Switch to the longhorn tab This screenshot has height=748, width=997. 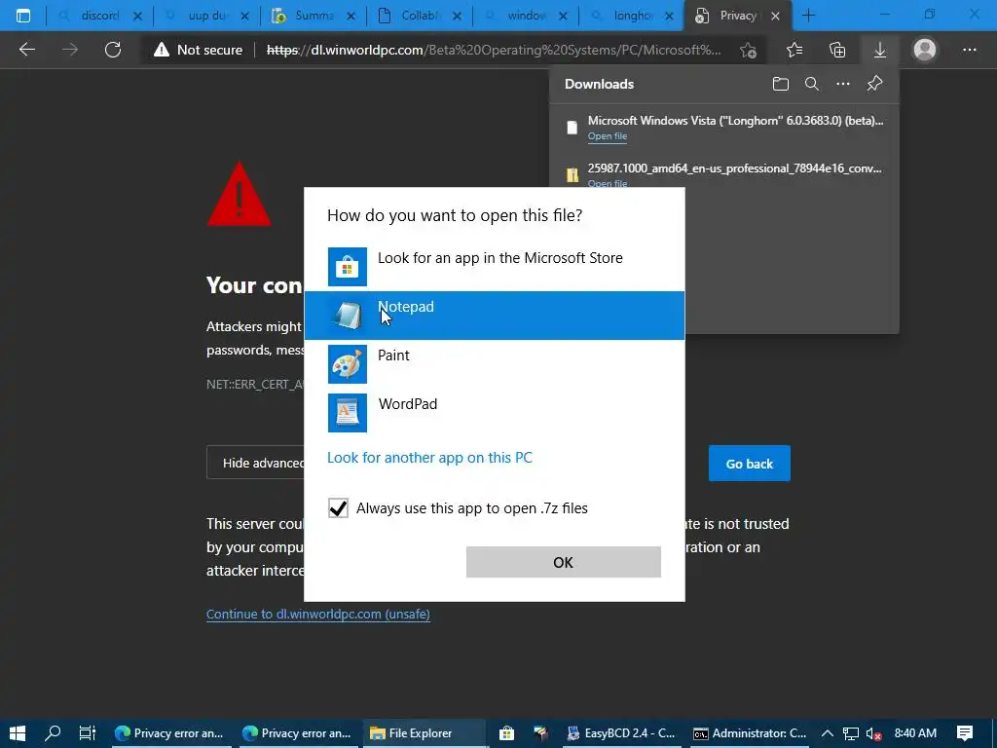pyautogui.click(x=633, y=16)
